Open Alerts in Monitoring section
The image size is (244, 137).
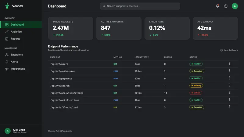click(x=21, y=62)
